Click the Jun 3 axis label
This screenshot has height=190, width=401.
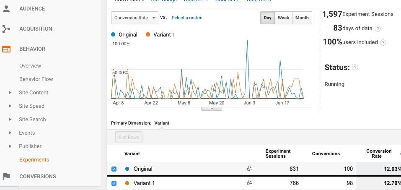250,103
